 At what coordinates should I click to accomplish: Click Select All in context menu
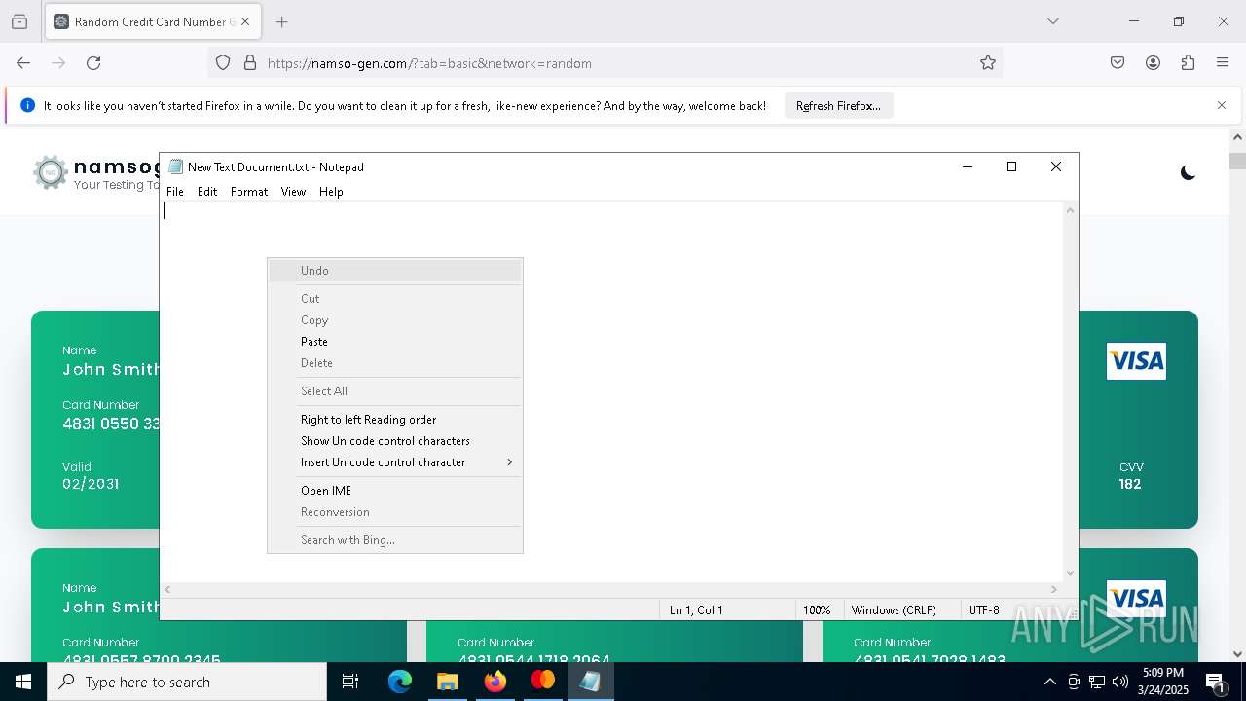[395, 391]
